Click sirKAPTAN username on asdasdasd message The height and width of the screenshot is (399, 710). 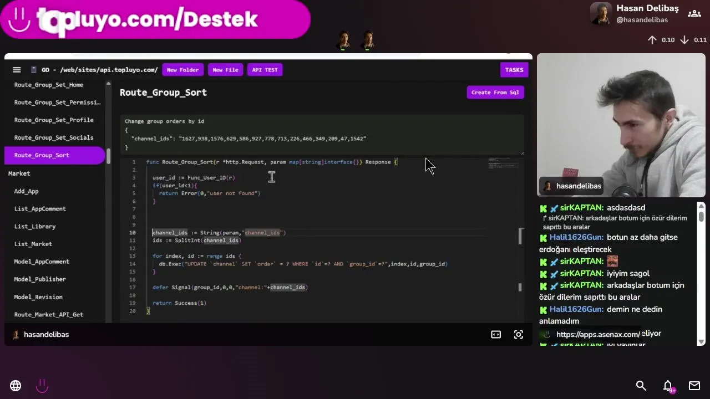coord(582,208)
